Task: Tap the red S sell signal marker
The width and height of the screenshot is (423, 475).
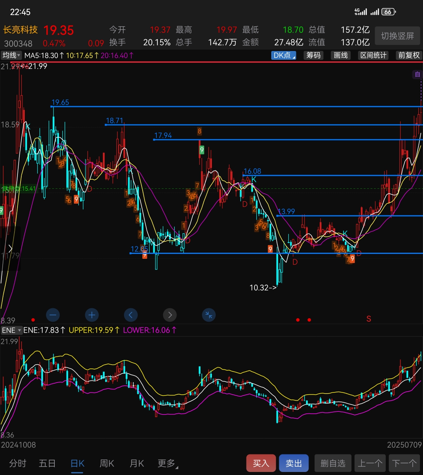Action: click(369, 319)
